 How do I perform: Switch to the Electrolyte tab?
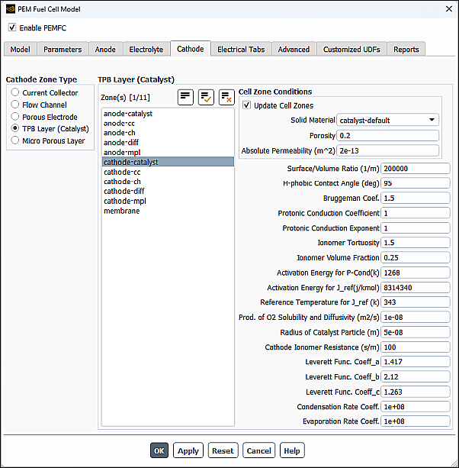(146, 50)
